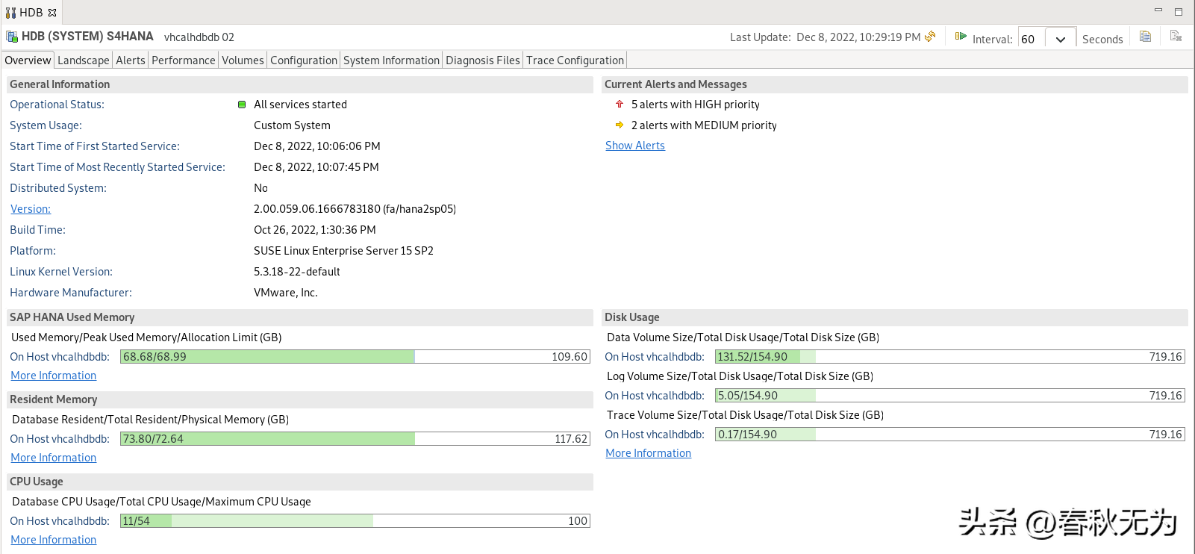Click the green operational status indicator

pyautogui.click(x=242, y=105)
